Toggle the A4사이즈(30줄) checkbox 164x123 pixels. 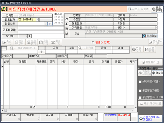[140, 82]
